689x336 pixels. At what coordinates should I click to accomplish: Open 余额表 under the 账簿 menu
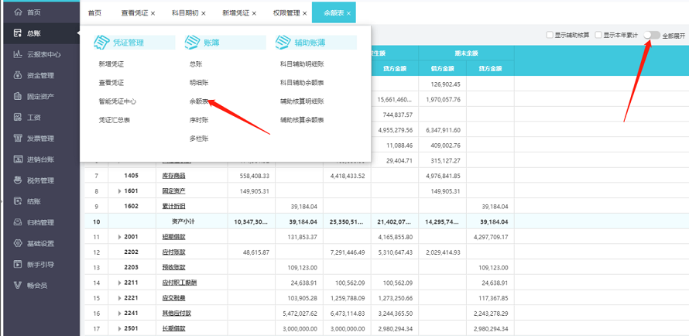tap(199, 101)
